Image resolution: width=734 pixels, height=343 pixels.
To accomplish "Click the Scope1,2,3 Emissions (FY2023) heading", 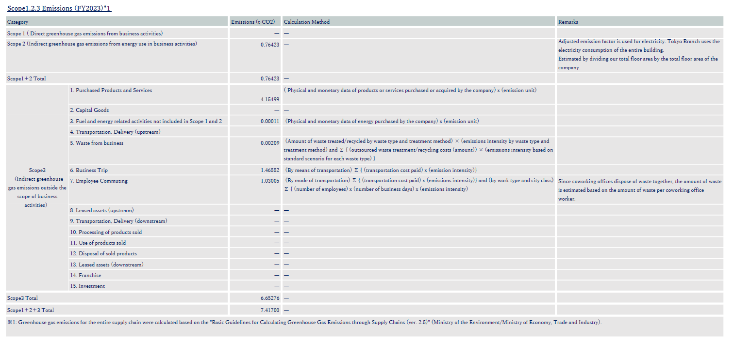I will [59, 8].
